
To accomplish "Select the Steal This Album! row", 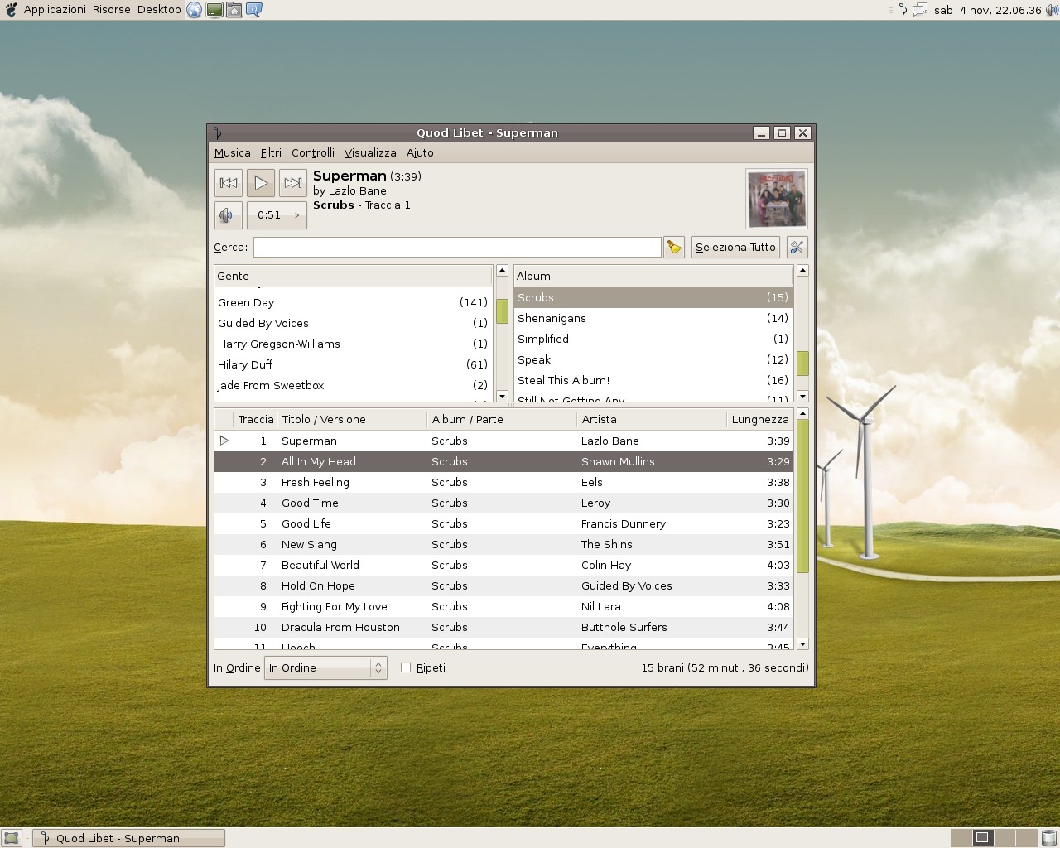I will (x=653, y=381).
